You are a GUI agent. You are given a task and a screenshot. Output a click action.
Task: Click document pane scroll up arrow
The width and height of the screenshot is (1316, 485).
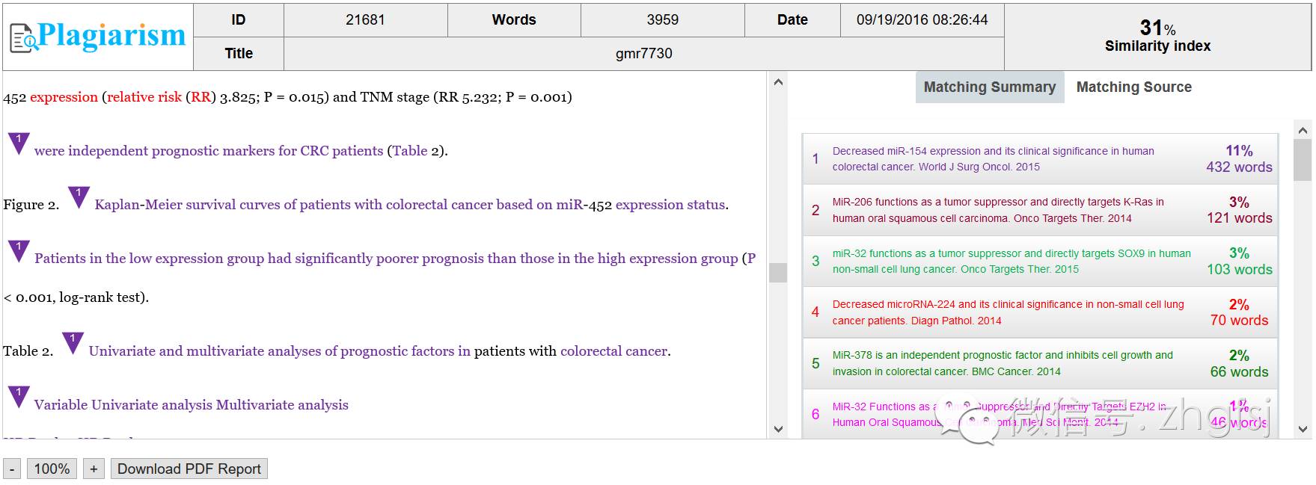point(778,81)
